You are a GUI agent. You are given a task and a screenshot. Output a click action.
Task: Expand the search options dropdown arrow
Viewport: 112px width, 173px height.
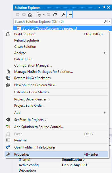point(110,22)
